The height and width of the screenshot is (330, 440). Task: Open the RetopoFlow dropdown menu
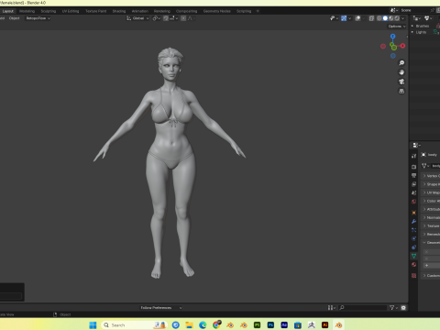click(38, 18)
